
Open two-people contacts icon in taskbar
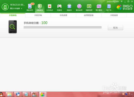(35, 94)
